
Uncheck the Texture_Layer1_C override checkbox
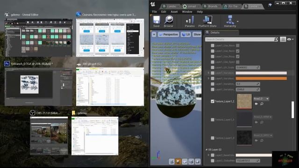point(213,101)
